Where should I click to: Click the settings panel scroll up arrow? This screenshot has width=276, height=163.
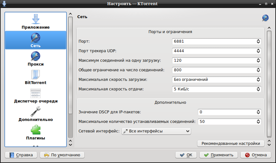pyautogui.click(x=269, y=28)
